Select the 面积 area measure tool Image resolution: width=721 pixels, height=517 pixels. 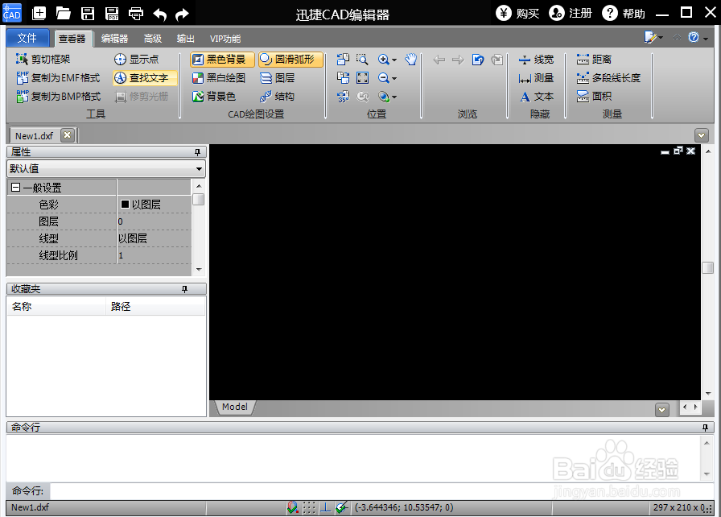[x=594, y=96]
